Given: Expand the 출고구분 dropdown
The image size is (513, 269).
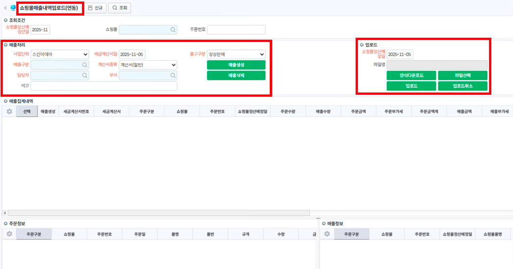Looking at the screenshot, I should (236, 54).
